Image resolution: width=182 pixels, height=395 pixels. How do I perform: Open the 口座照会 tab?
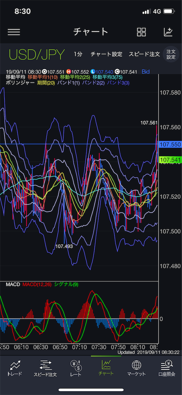(167, 368)
